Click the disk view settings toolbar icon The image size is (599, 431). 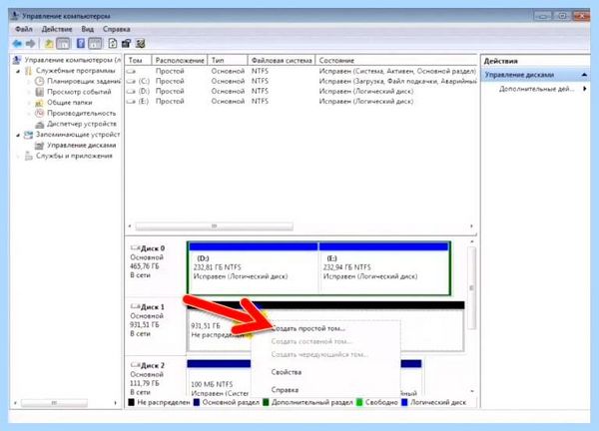(141, 44)
